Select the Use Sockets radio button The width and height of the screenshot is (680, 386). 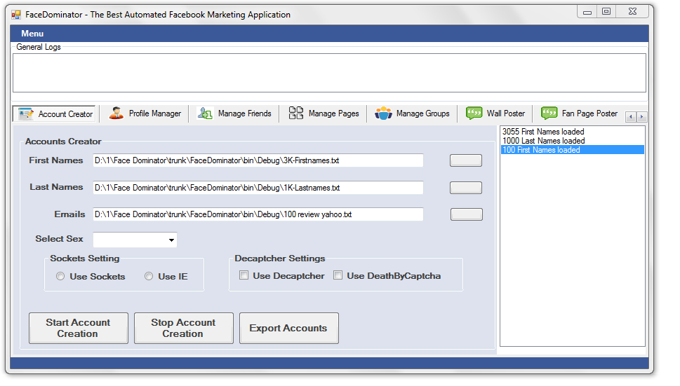pyautogui.click(x=60, y=276)
